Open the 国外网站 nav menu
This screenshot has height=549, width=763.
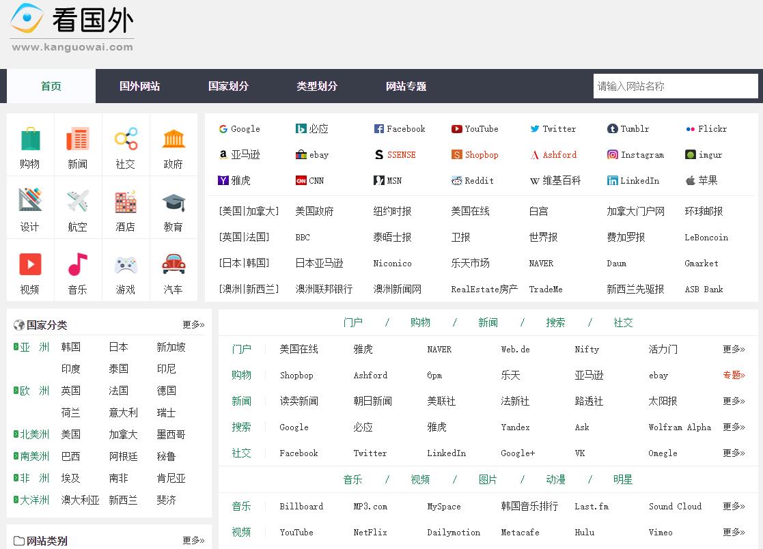pos(139,86)
